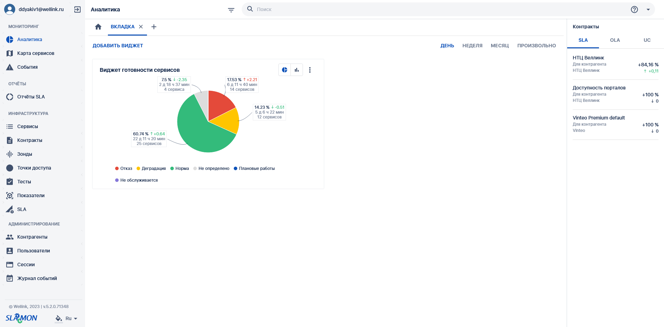Open the Доступность порталов contract
This screenshot has height=327, width=664.
pos(616,94)
